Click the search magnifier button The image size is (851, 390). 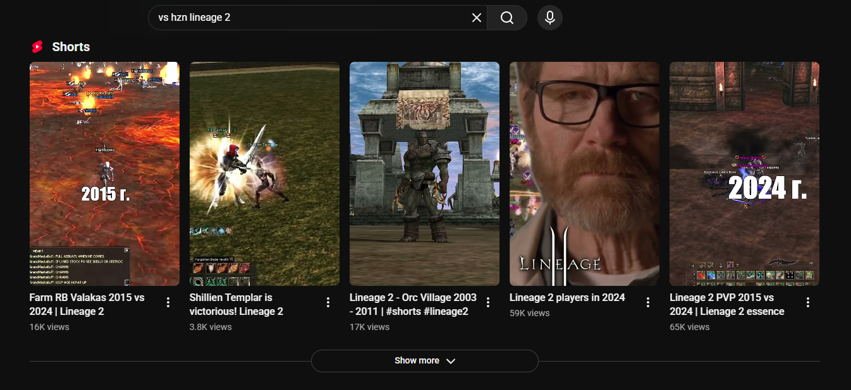(x=506, y=18)
